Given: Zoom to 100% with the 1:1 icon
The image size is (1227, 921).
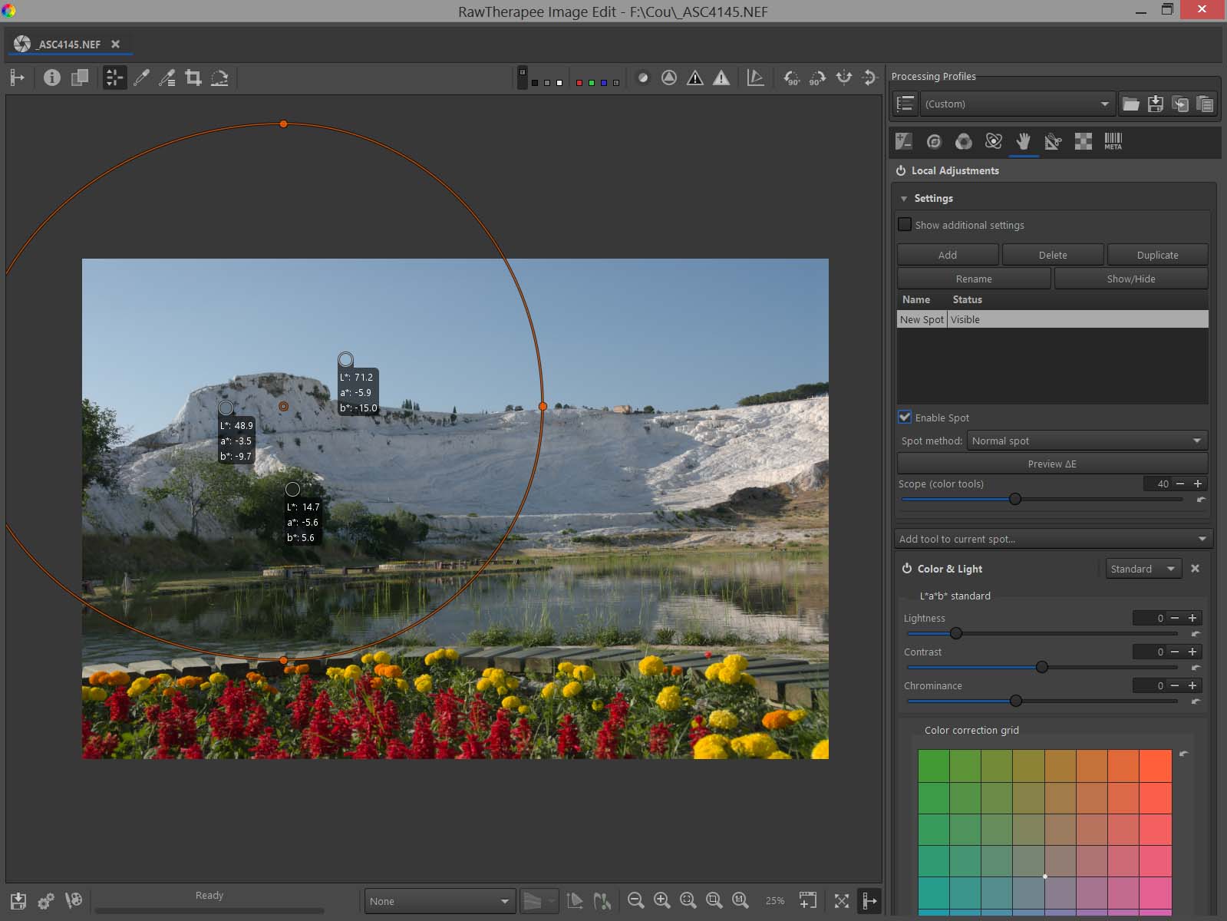Looking at the screenshot, I should coord(740,900).
